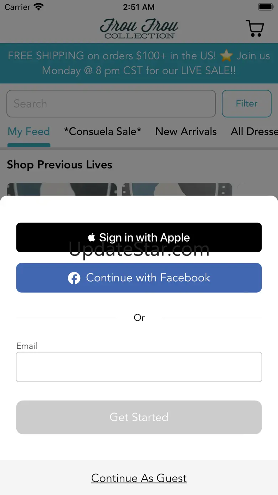The image size is (278, 495).
Task: Sign in with Apple
Action: point(139,237)
